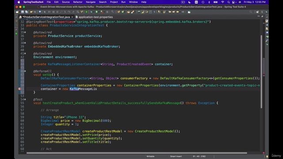Click 'productService' on line 36
Image resolution: width=283 pixels, height=159 pixels.
click(88, 36)
